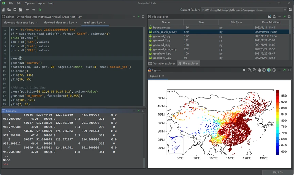
Task: Refresh the File explorer listing
Action: (274, 16)
